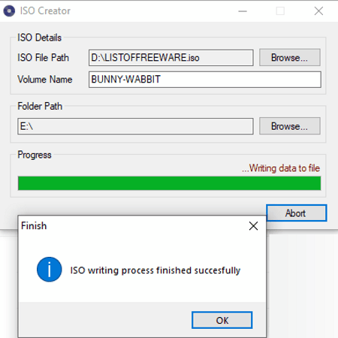Click the "Writing data to file" status text
This screenshot has height=338, width=338.
(281, 168)
